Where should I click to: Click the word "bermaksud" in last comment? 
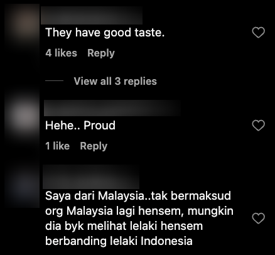pos(201,196)
